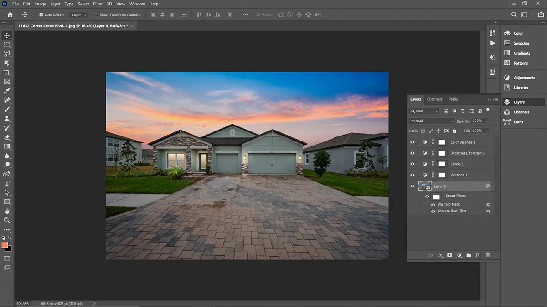Expand the Opacity value dropdown
Screen dimensions: 547x307
tap(487, 121)
